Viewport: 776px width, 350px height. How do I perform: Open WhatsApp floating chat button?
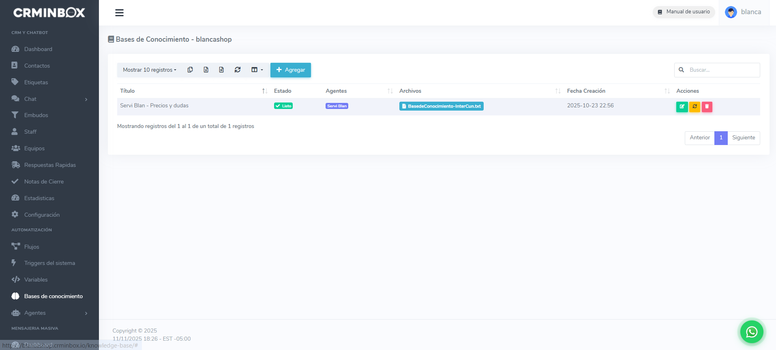coord(751,332)
